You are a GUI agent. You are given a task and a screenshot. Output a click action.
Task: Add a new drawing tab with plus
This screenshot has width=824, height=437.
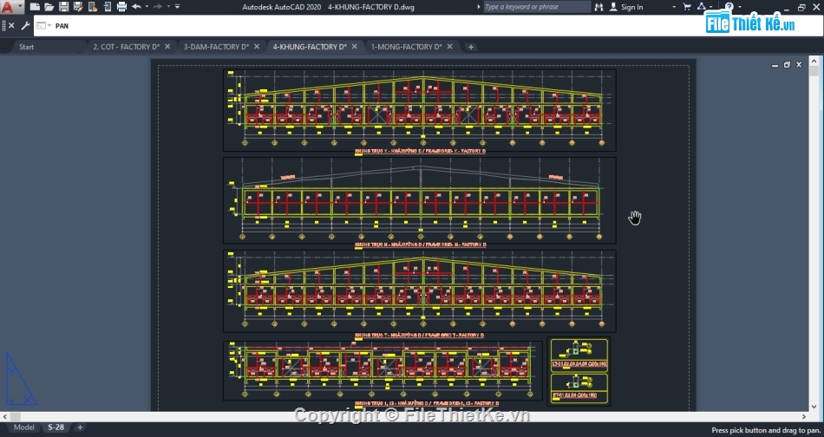coord(471,47)
